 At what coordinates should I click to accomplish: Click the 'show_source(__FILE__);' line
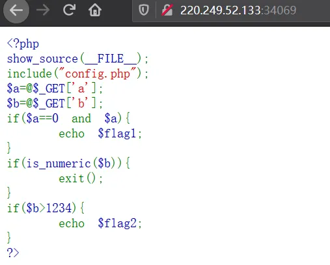[77, 59]
